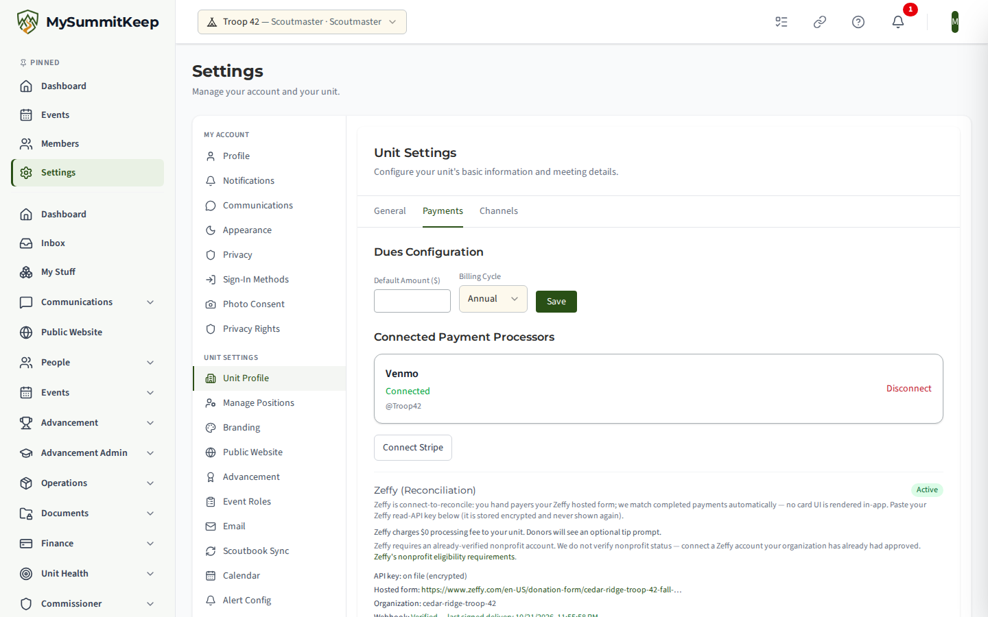
Task: Select the Payments tab
Action: [443, 211]
